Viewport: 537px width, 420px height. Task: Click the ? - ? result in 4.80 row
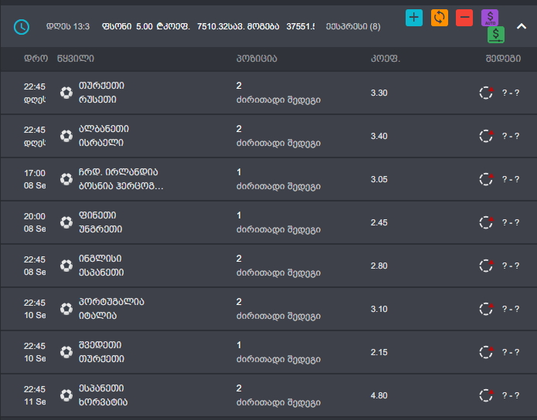point(511,395)
